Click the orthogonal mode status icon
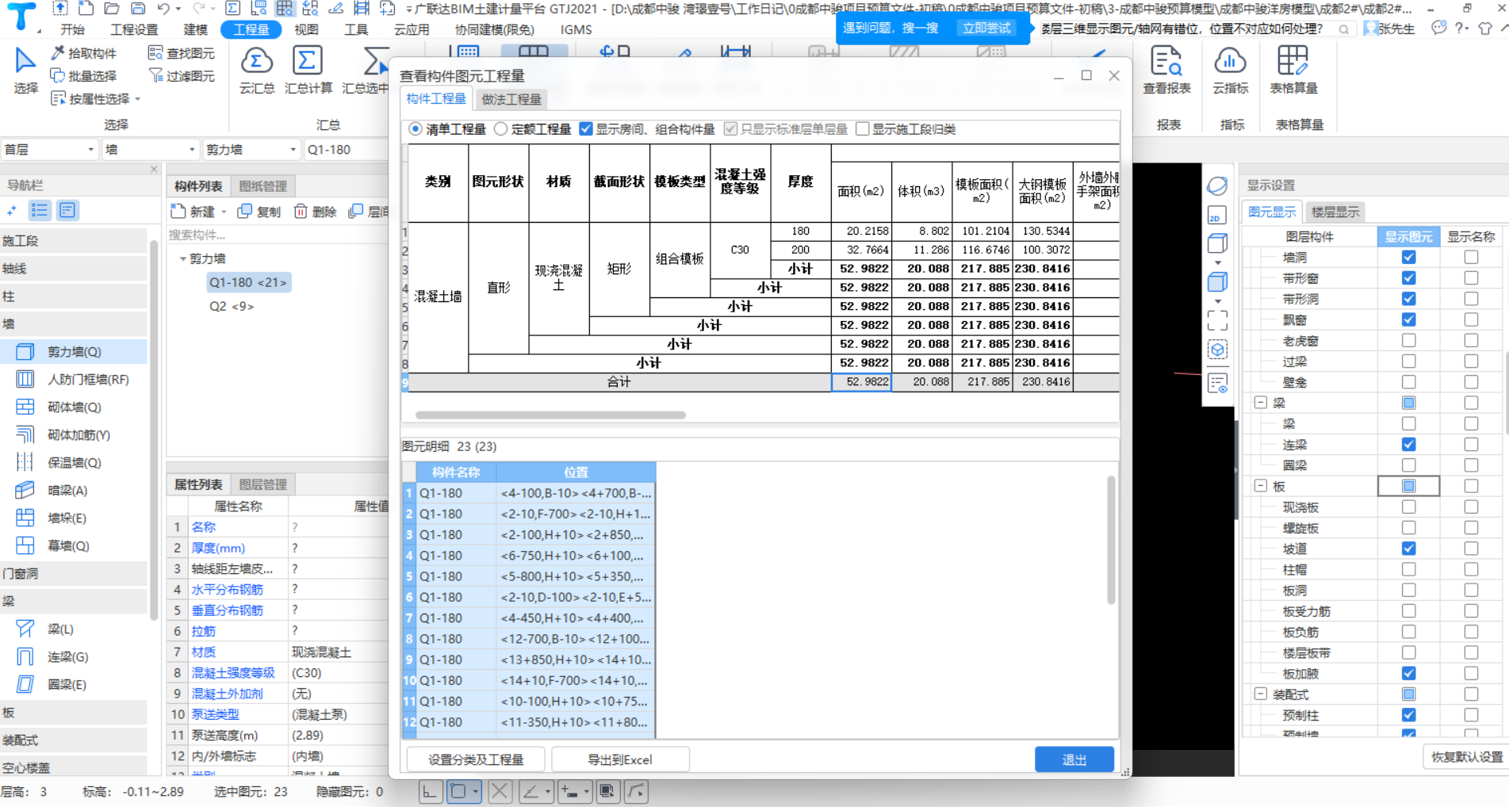The height and width of the screenshot is (807, 1509). [x=430, y=791]
